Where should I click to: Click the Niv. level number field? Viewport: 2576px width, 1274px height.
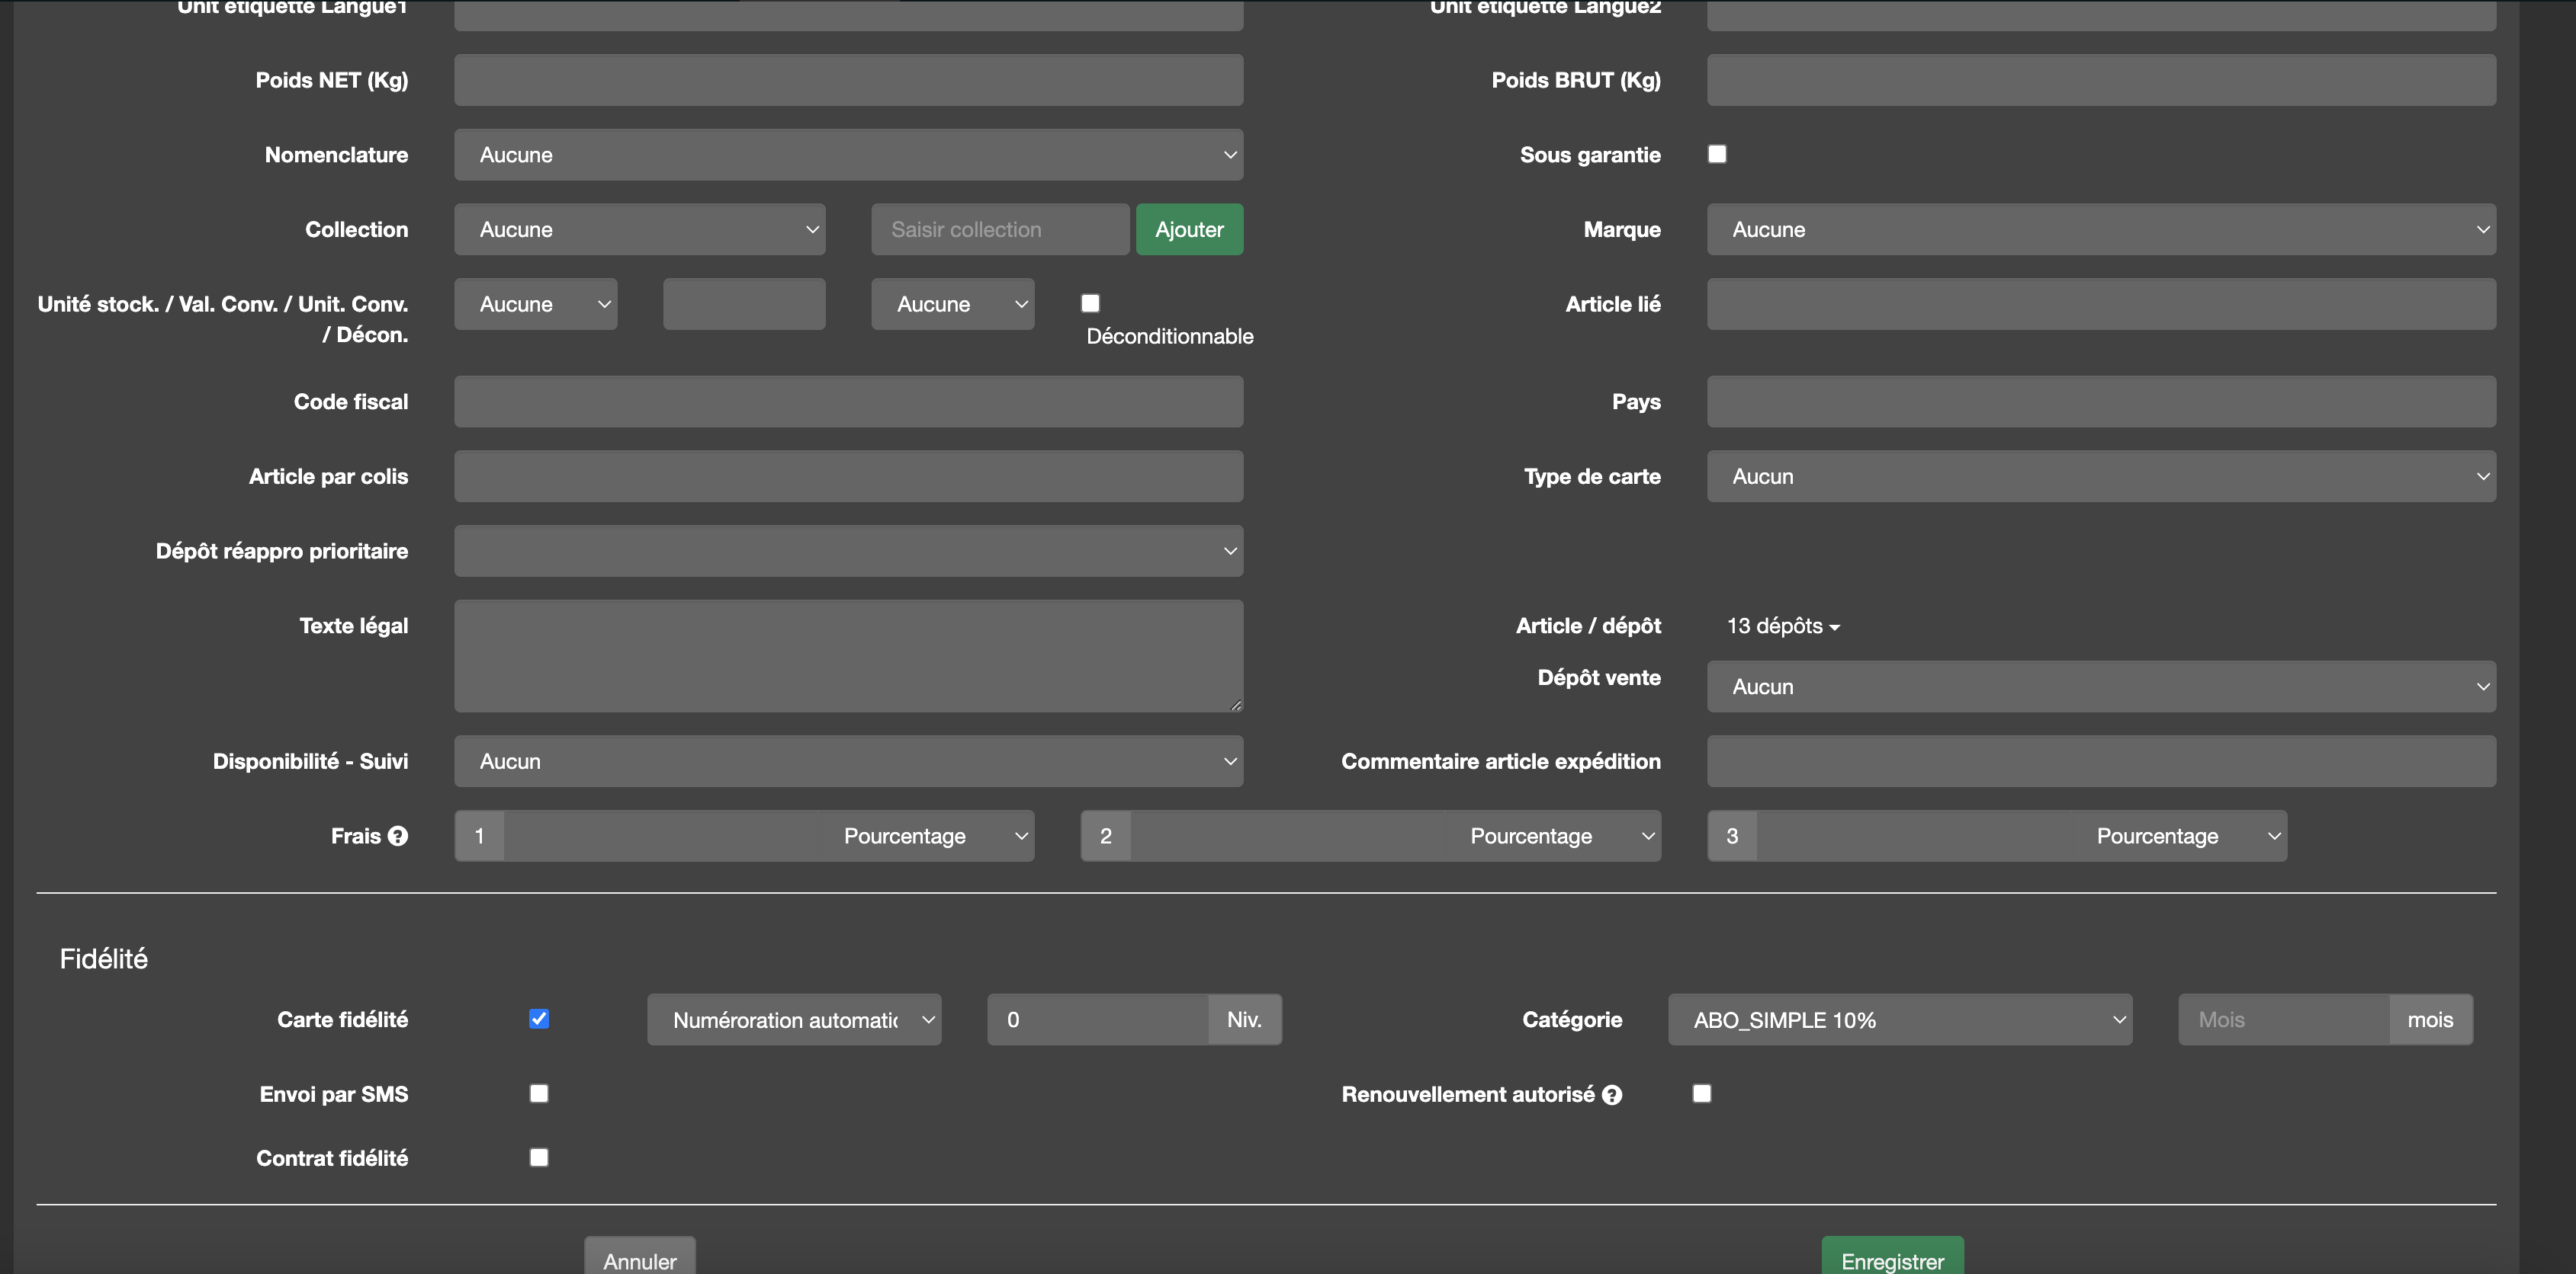click(1098, 1020)
